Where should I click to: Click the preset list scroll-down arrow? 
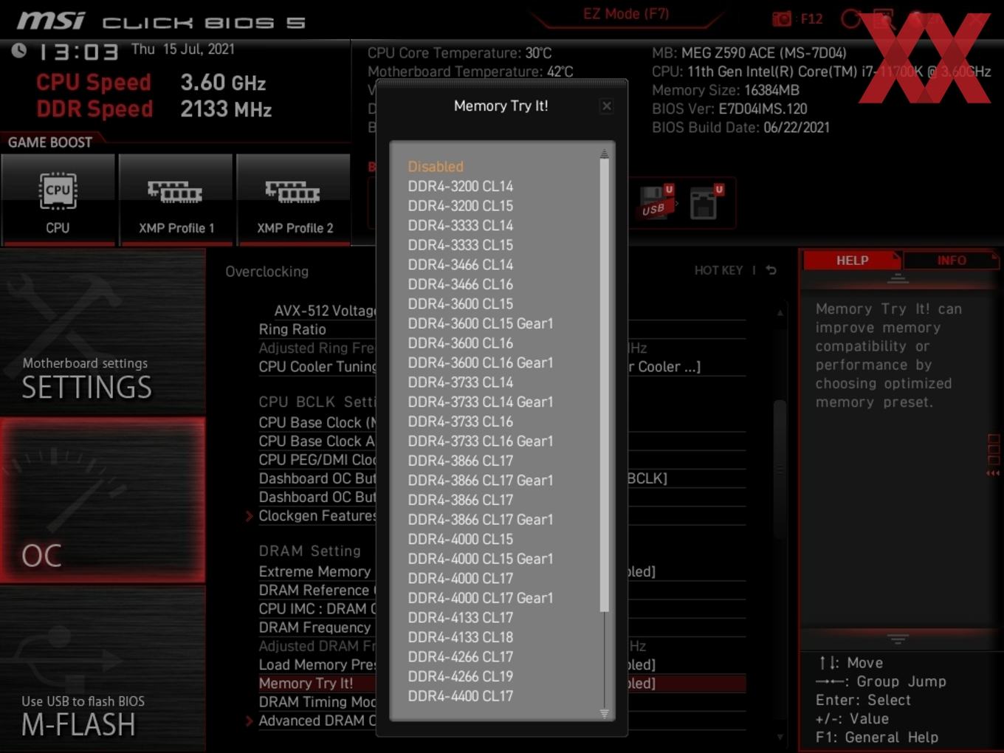point(604,713)
